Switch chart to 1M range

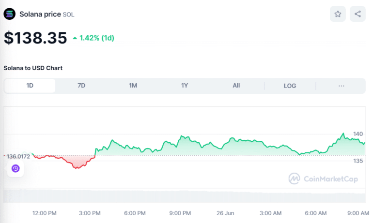tap(133, 86)
